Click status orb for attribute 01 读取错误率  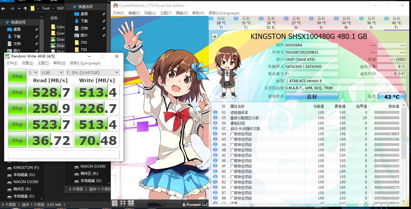(215, 113)
